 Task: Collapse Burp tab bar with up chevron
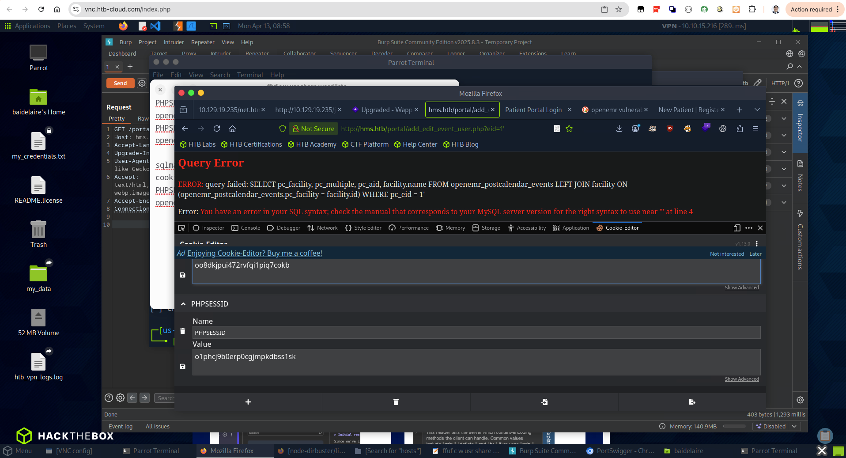800,66
